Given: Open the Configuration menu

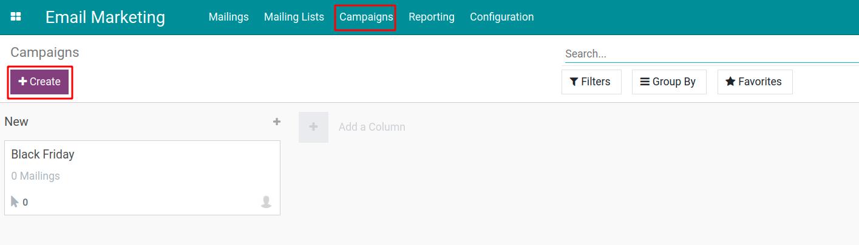Looking at the screenshot, I should [501, 17].
